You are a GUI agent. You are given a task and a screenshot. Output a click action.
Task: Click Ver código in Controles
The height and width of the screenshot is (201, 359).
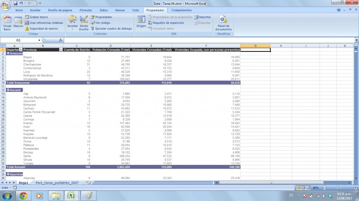click(102, 23)
